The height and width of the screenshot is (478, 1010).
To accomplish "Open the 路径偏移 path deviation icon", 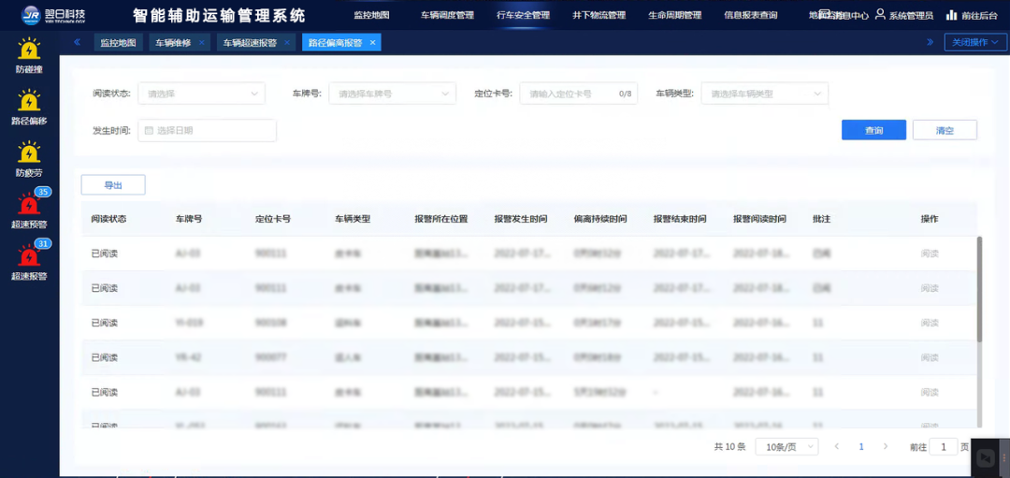I will pyautogui.click(x=29, y=100).
